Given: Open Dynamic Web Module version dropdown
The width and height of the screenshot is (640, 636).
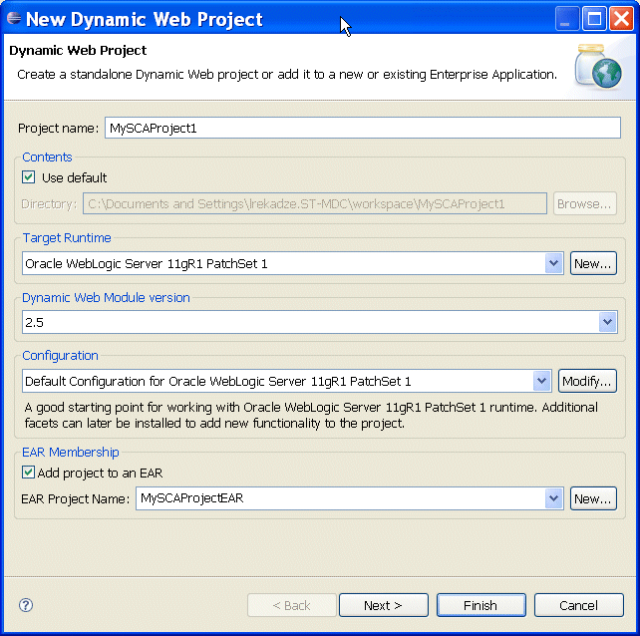Looking at the screenshot, I should pos(607,322).
